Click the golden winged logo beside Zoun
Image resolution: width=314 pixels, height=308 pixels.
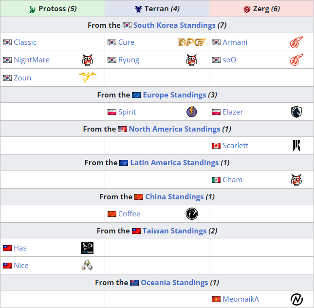pyautogui.click(x=87, y=77)
